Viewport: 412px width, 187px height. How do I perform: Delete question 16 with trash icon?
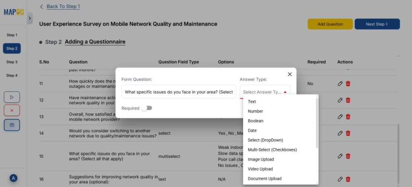click(x=348, y=179)
